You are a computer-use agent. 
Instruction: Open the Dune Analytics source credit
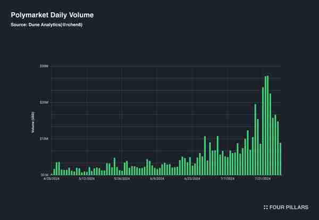click(46, 24)
